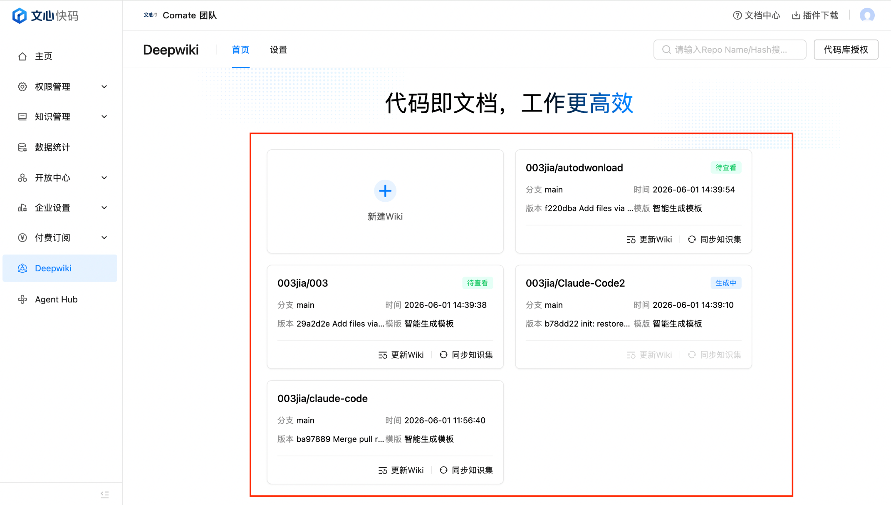This screenshot has height=505, width=891.
Task: Collapse the sidebar with bottom icon
Action: coord(105,495)
